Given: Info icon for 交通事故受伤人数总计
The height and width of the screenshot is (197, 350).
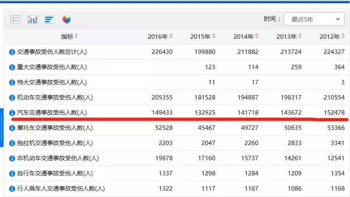Looking at the screenshot, I should tap(12, 52).
